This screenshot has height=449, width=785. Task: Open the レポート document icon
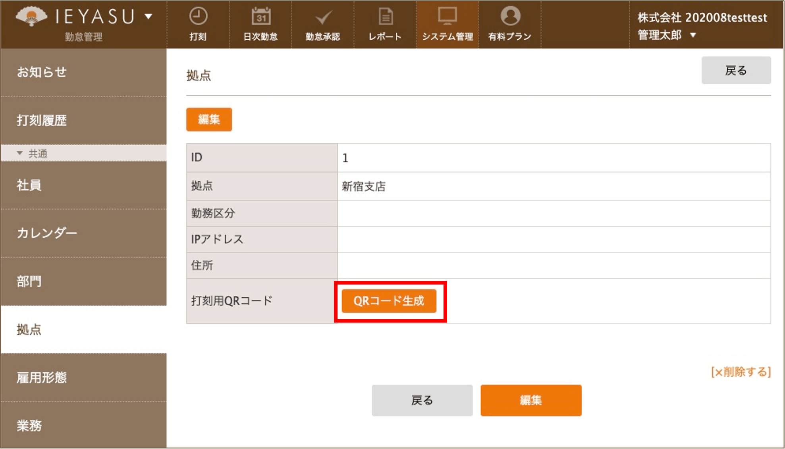tap(386, 17)
